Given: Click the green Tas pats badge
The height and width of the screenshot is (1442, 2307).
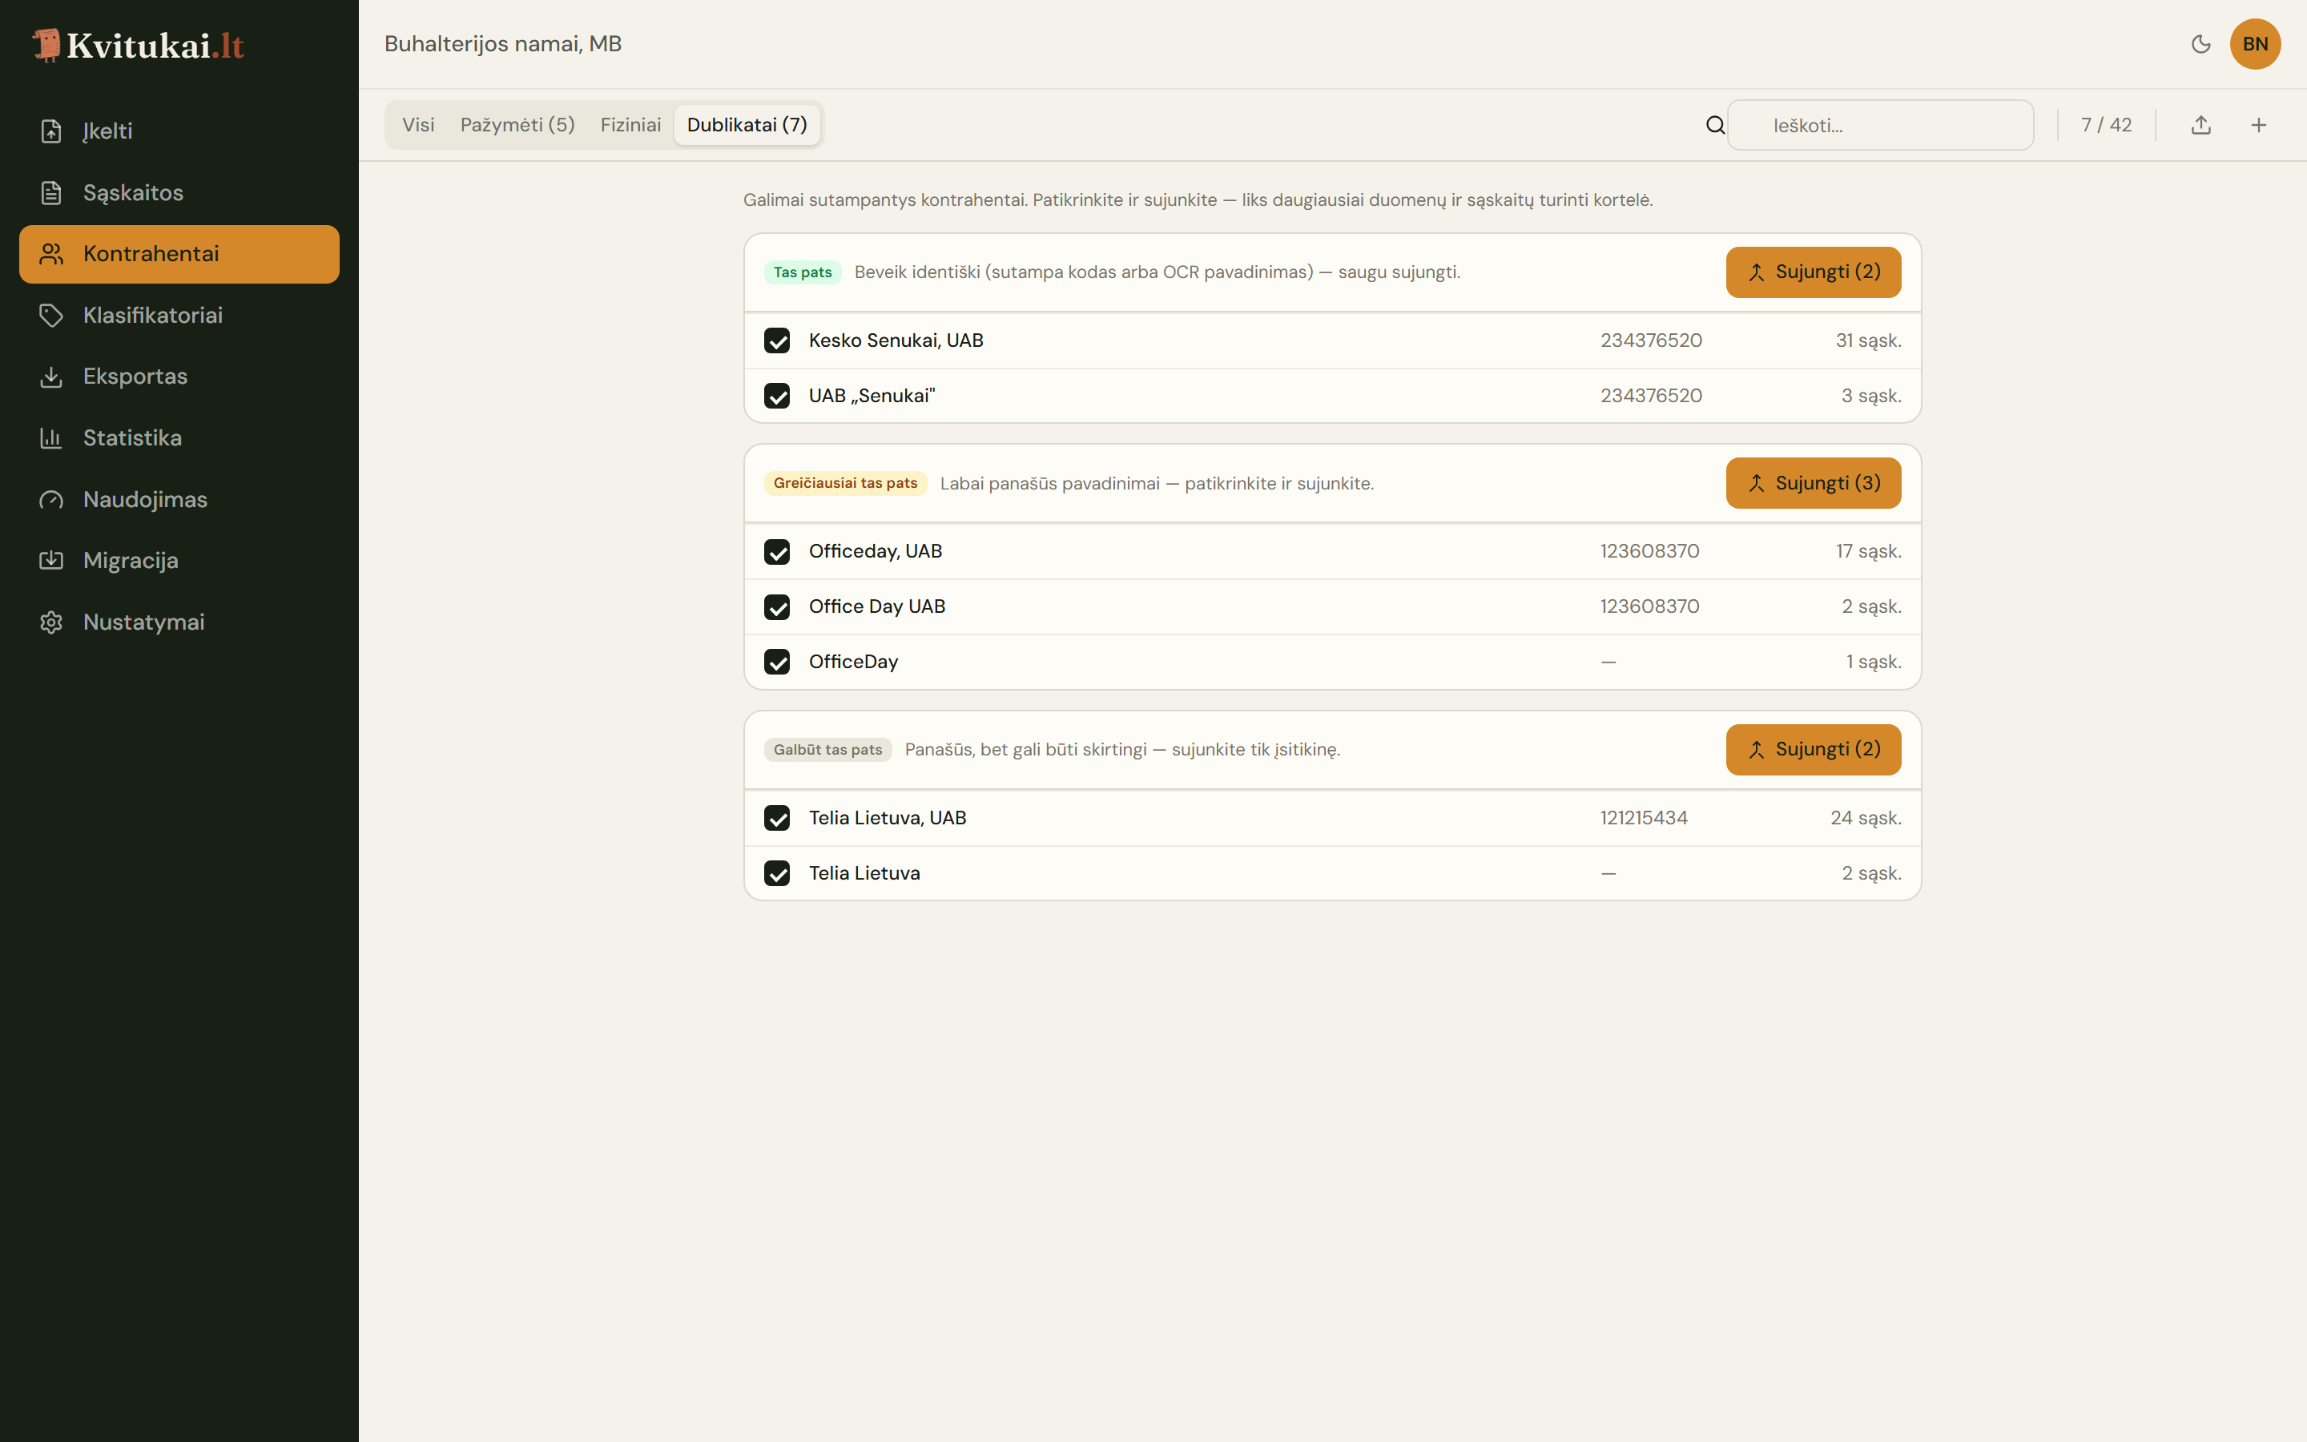Looking at the screenshot, I should coord(803,272).
